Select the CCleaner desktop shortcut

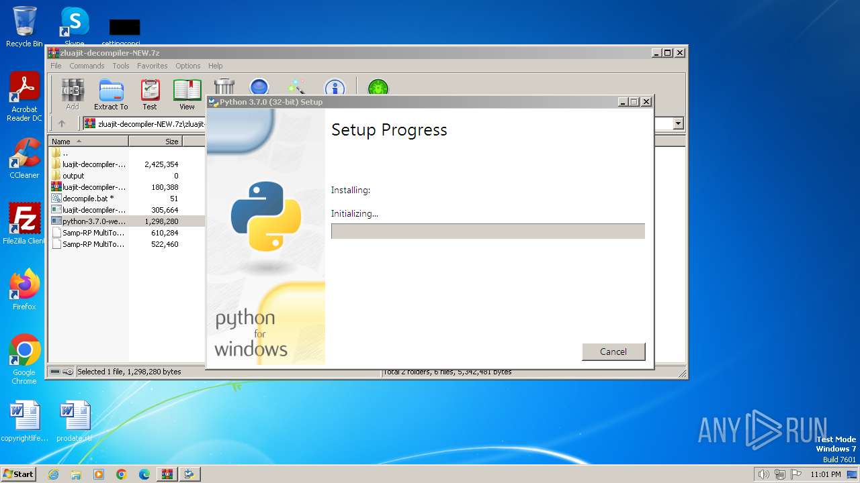pos(24,158)
